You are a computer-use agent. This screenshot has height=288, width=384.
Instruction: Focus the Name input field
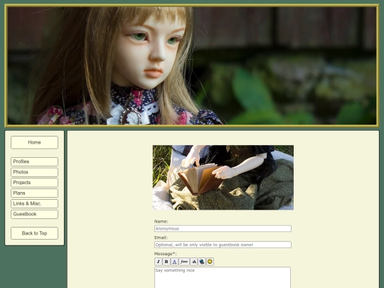[x=223, y=228]
